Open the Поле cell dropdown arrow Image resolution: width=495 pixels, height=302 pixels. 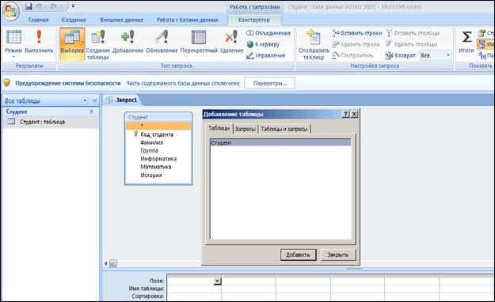pos(218,281)
